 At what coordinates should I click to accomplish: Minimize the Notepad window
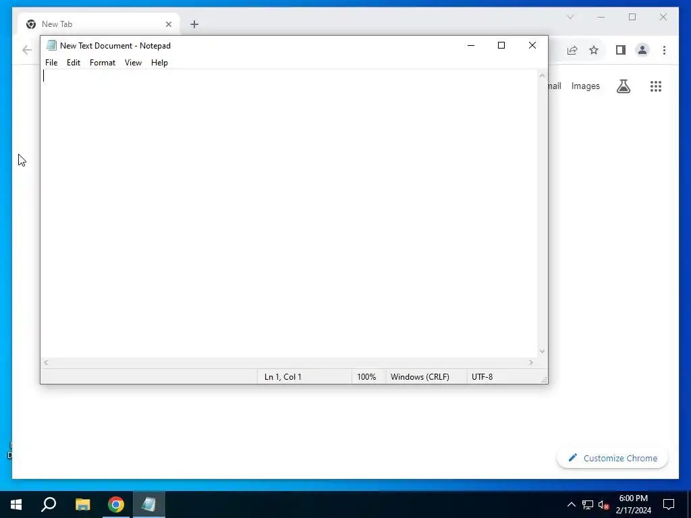(x=470, y=45)
